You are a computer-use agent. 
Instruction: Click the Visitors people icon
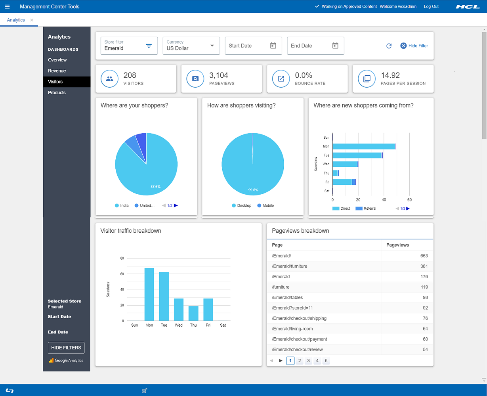pos(110,79)
